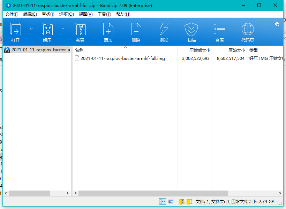The width and height of the screenshot is (286, 209).
Task: Close the Bandizip window
Action: click(x=275, y=5)
